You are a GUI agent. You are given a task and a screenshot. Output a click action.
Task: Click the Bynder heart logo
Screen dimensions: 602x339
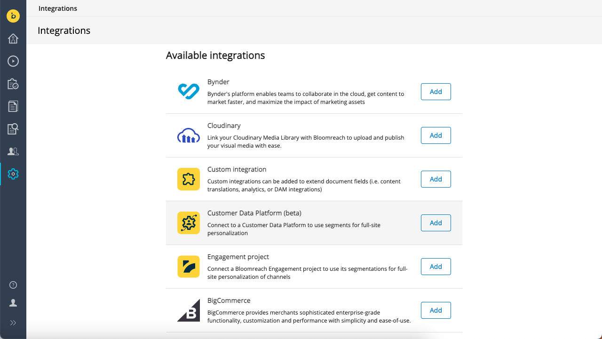(x=189, y=92)
